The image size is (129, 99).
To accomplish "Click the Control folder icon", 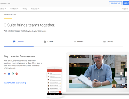I will (x=104, y=42).
